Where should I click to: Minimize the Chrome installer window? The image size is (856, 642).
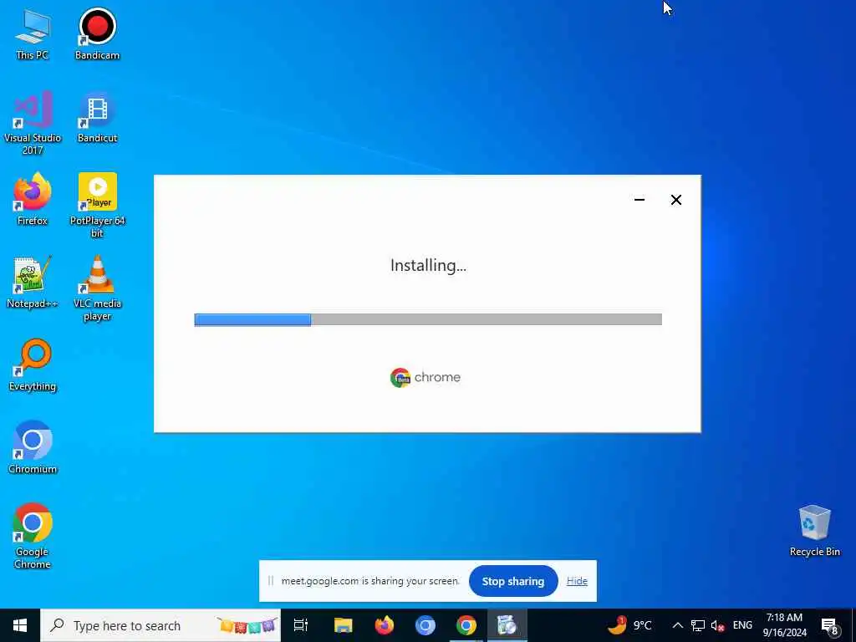639,200
